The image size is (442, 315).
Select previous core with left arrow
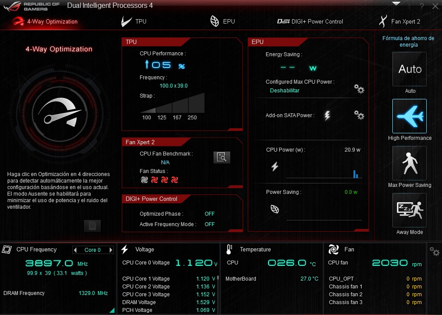click(75, 250)
